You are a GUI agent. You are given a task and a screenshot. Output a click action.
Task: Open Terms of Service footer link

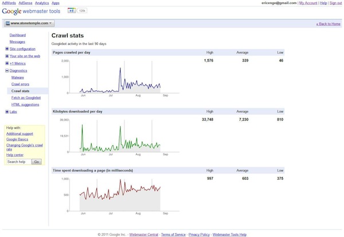click(x=173, y=235)
